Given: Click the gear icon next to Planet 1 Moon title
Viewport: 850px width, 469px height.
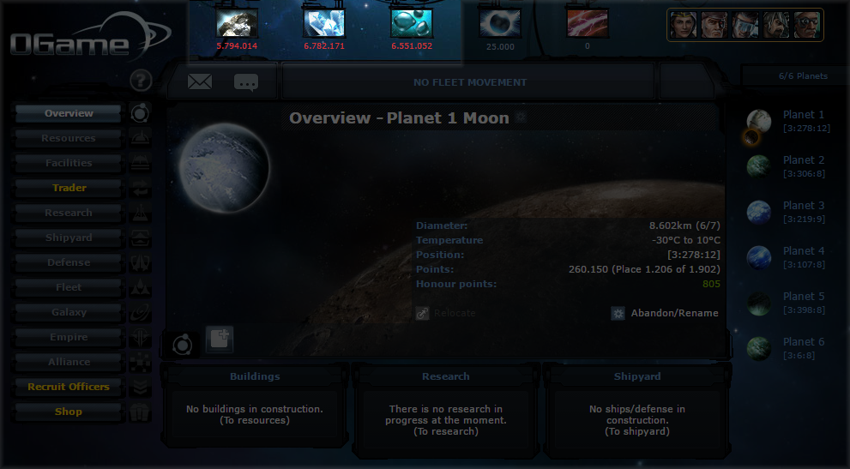Looking at the screenshot, I should pos(521,117).
